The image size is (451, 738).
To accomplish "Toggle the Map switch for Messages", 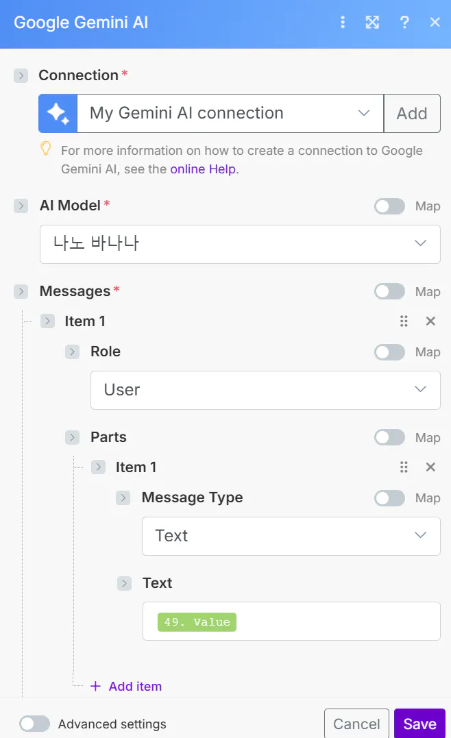I will point(389,292).
